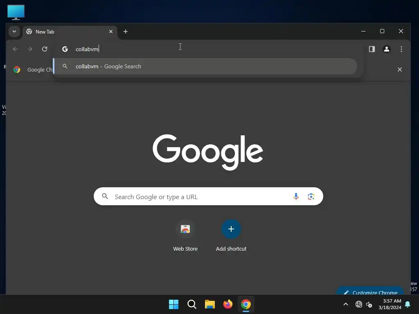Click Customize Chrome button
This screenshot has height=314, width=419.
(370, 291)
